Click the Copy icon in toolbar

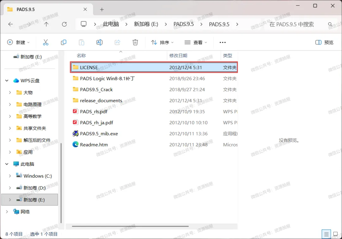[x=63, y=42]
